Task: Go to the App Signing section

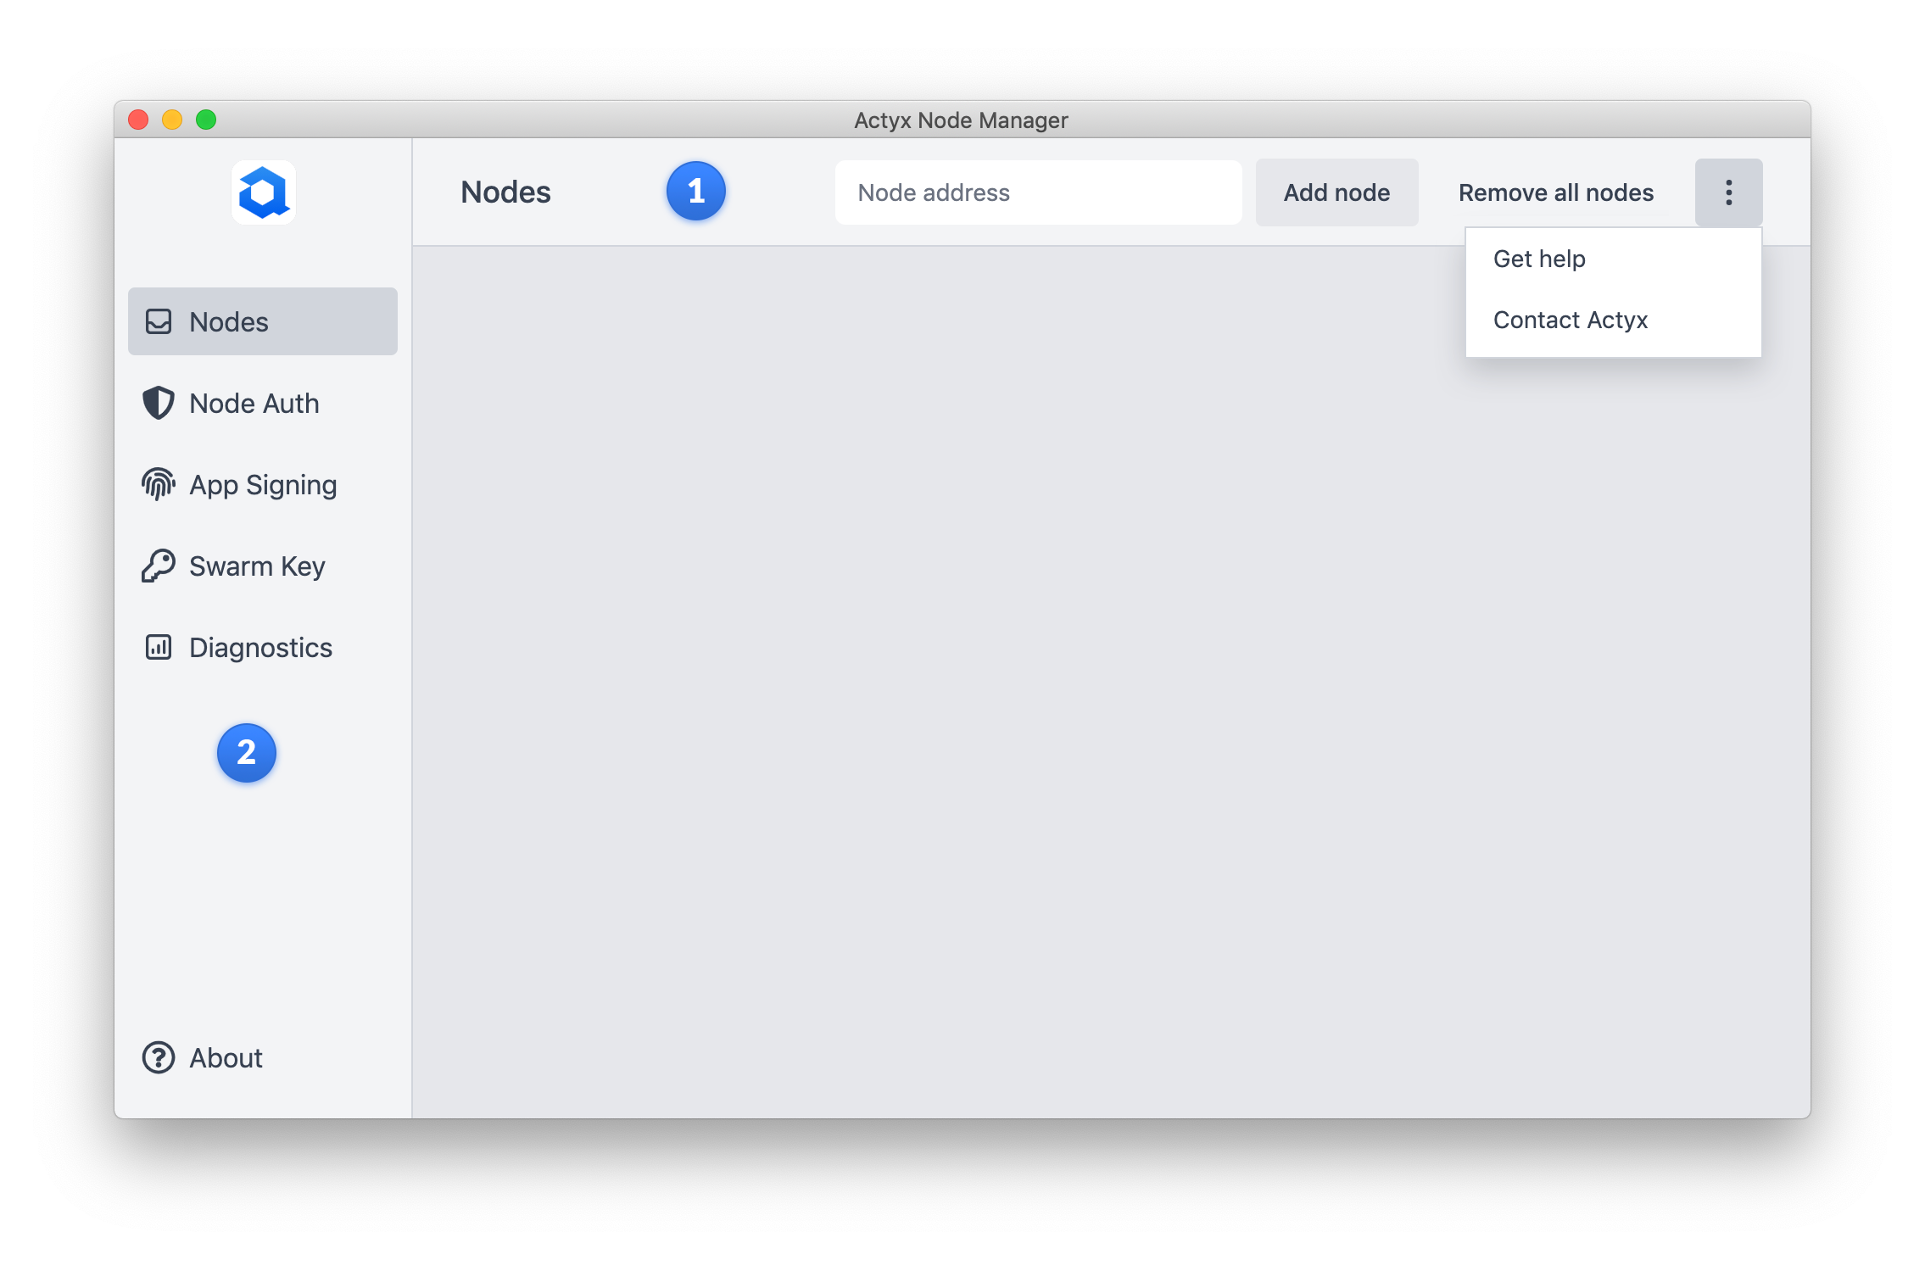Action: coord(263,484)
